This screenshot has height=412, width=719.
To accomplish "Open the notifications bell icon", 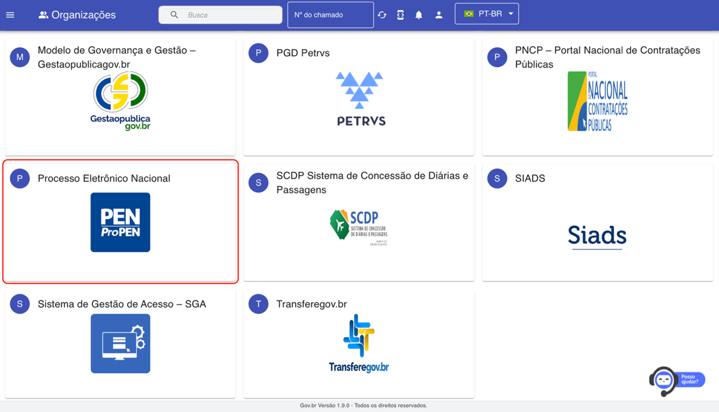I will click(x=419, y=15).
